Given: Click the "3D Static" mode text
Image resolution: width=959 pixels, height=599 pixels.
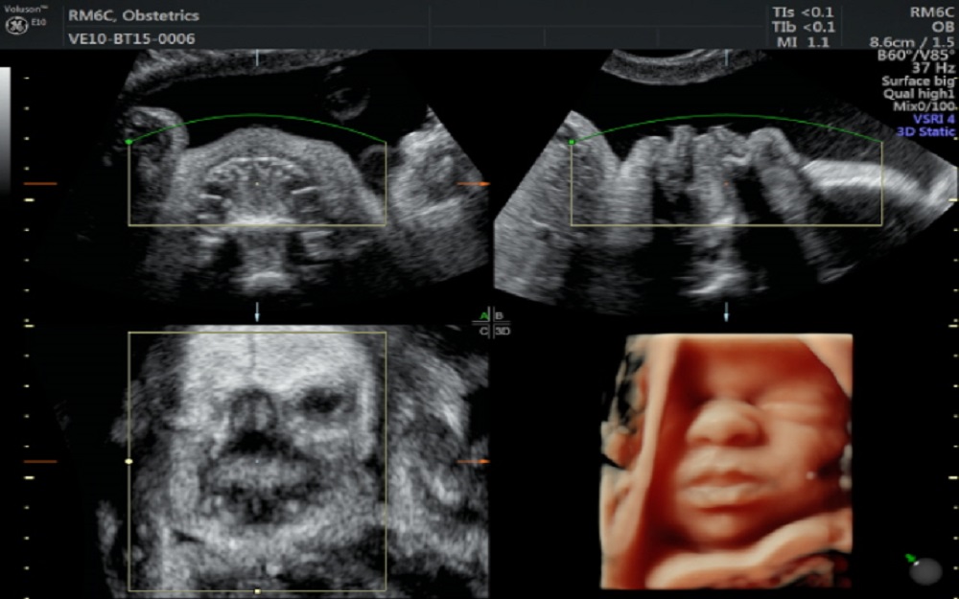Looking at the screenshot, I should coord(926,131).
